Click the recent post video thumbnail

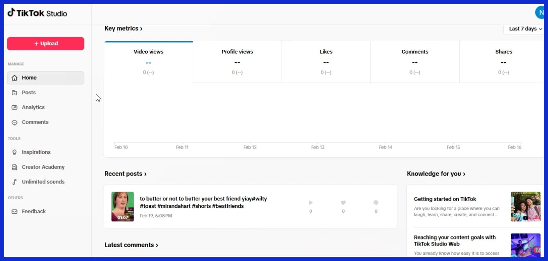pyautogui.click(x=122, y=207)
